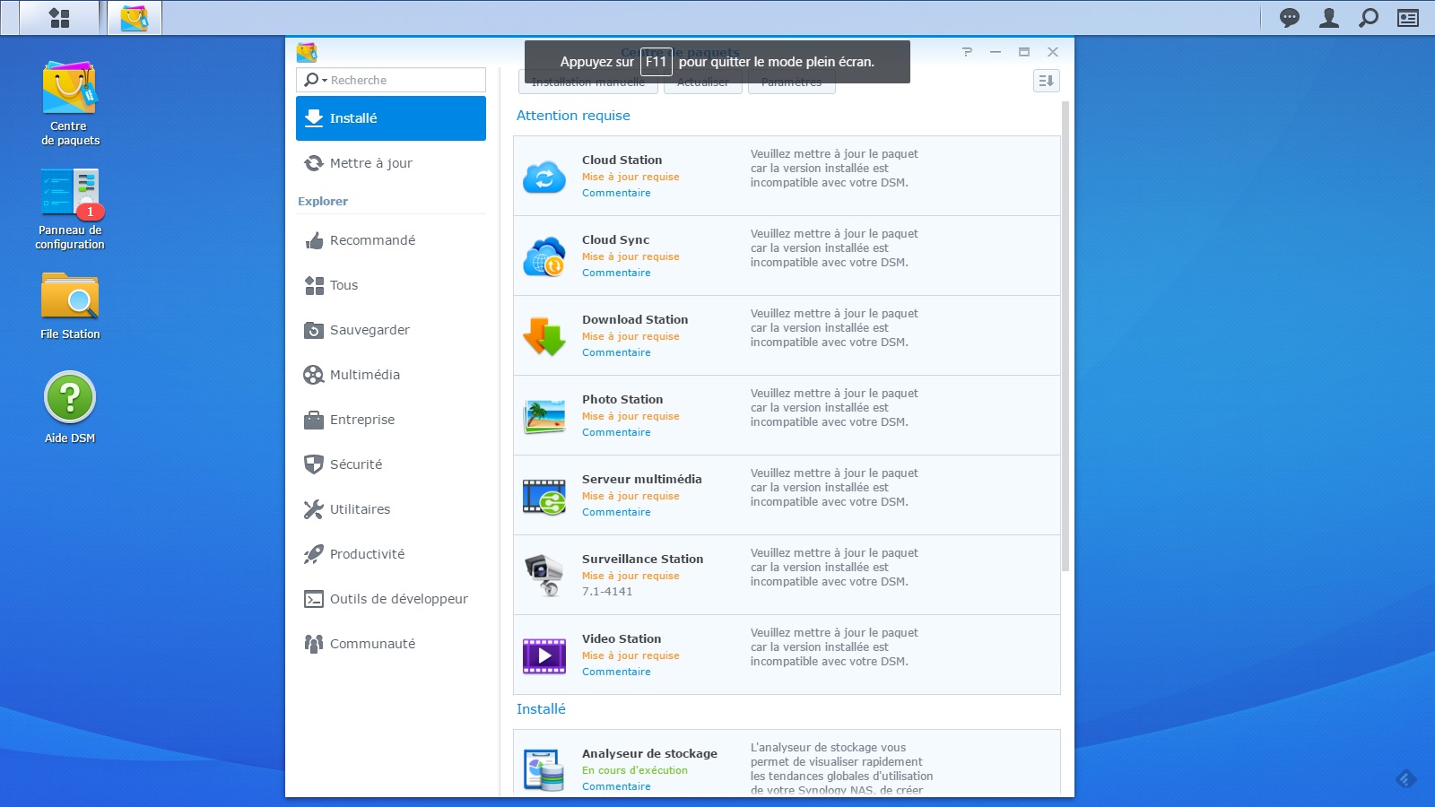Select Mettre à jour in sidebar
The width and height of the screenshot is (1435, 807).
[391, 163]
